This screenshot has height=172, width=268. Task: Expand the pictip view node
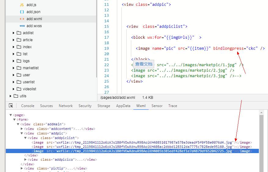click(22, 168)
